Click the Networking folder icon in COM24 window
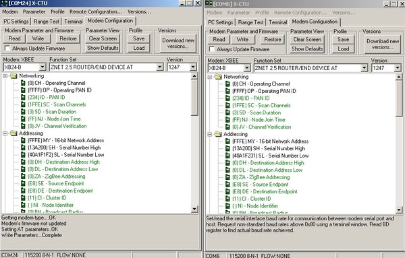 pos(13,75)
